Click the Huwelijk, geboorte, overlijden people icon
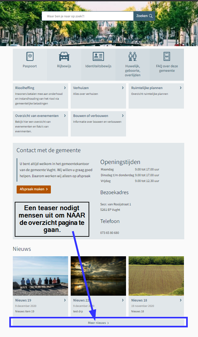Screen dimensions: 198x337 click(132, 56)
